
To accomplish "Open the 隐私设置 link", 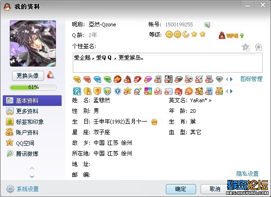I will click(x=247, y=173).
